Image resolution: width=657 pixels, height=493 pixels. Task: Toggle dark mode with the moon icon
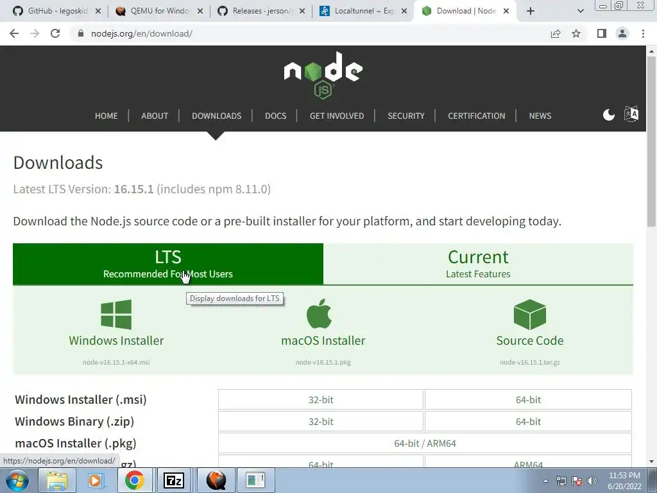(608, 114)
